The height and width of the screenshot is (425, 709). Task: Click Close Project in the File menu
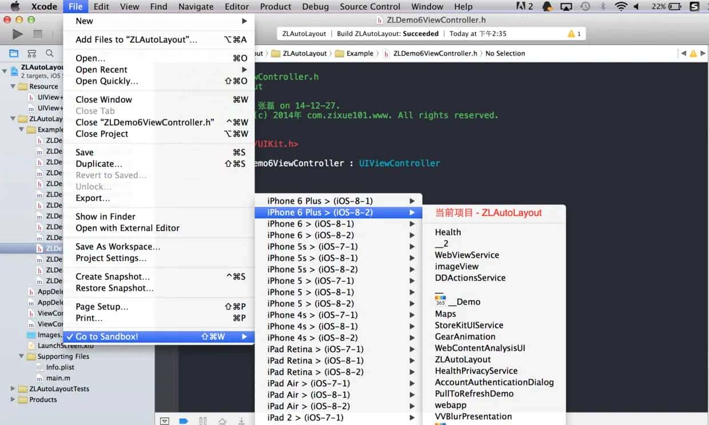(102, 134)
